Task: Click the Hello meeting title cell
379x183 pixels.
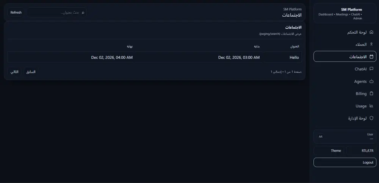Action: [x=282, y=57]
